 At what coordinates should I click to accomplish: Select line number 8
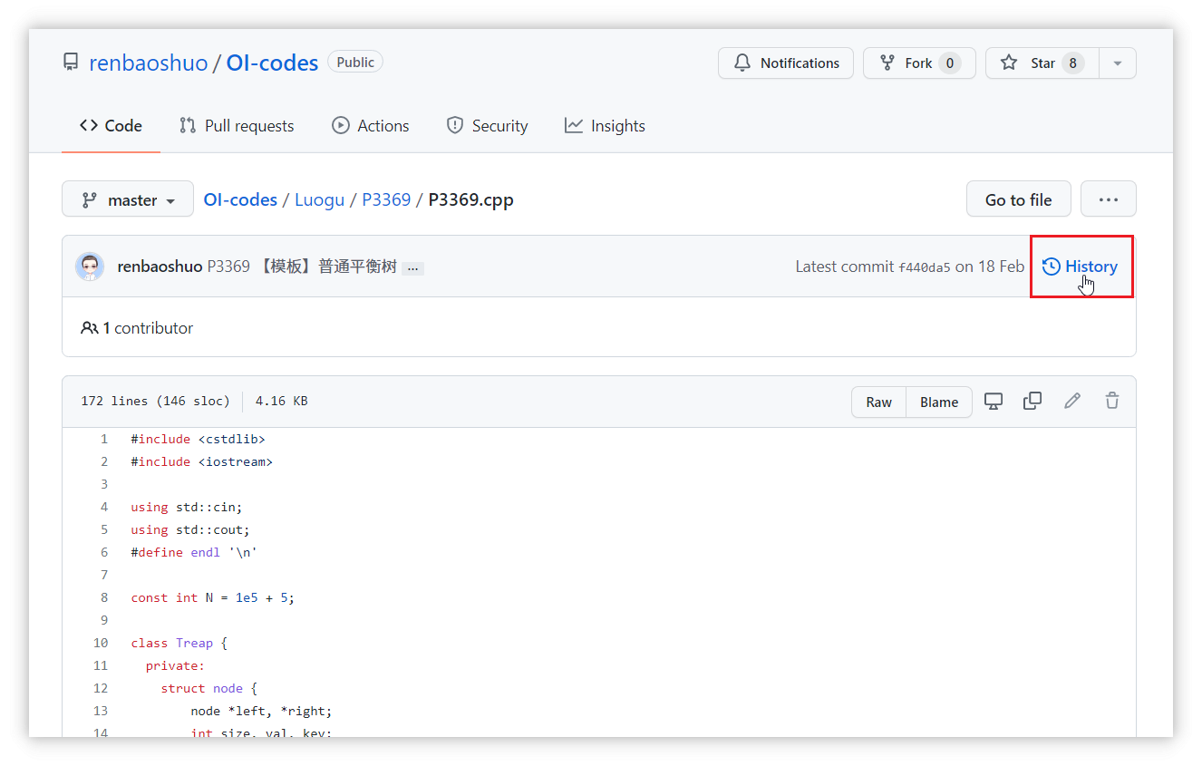[x=104, y=597]
